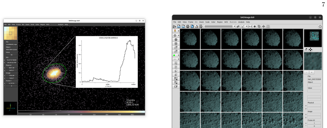Open the pointer mode dropdown in left column
327x128 pixels.
click(179, 31)
